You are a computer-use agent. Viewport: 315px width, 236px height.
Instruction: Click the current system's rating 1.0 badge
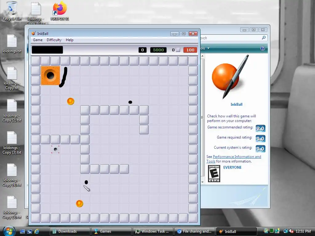(260, 149)
